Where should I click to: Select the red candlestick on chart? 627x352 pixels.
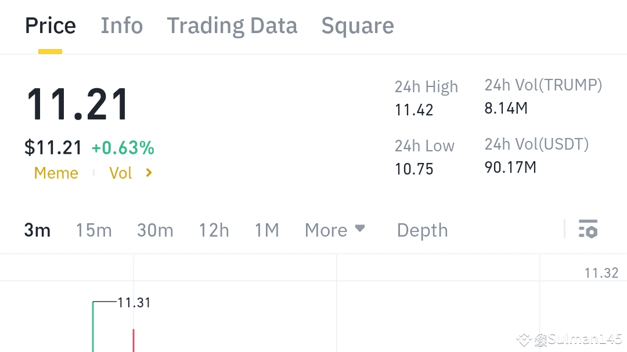[x=134, y=340]
